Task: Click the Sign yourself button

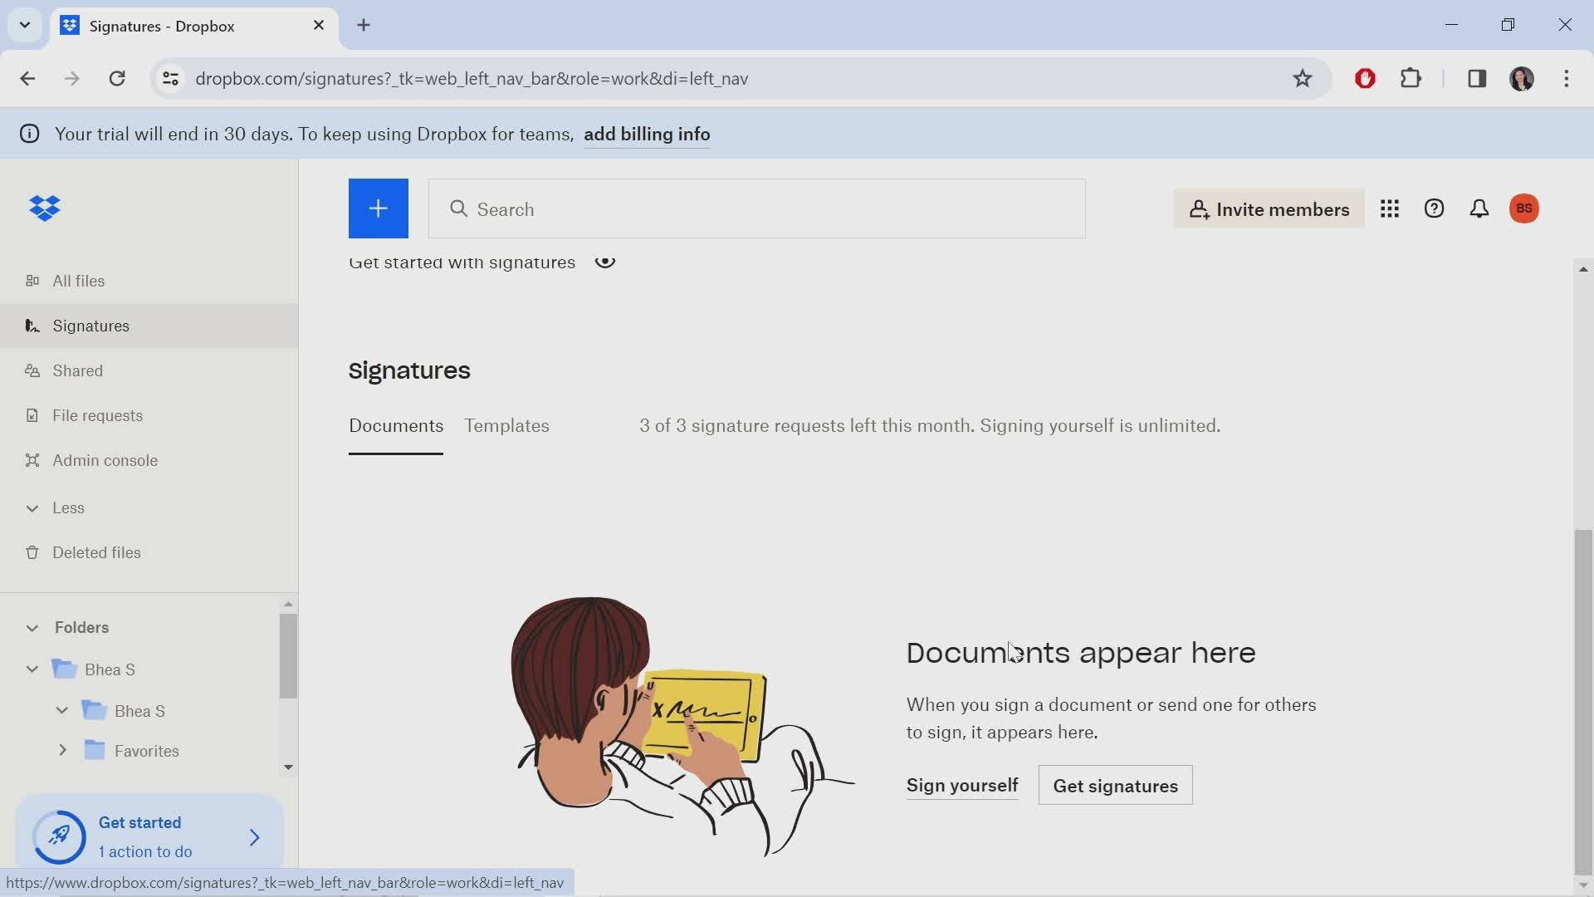Action: [x=961, y=785]
